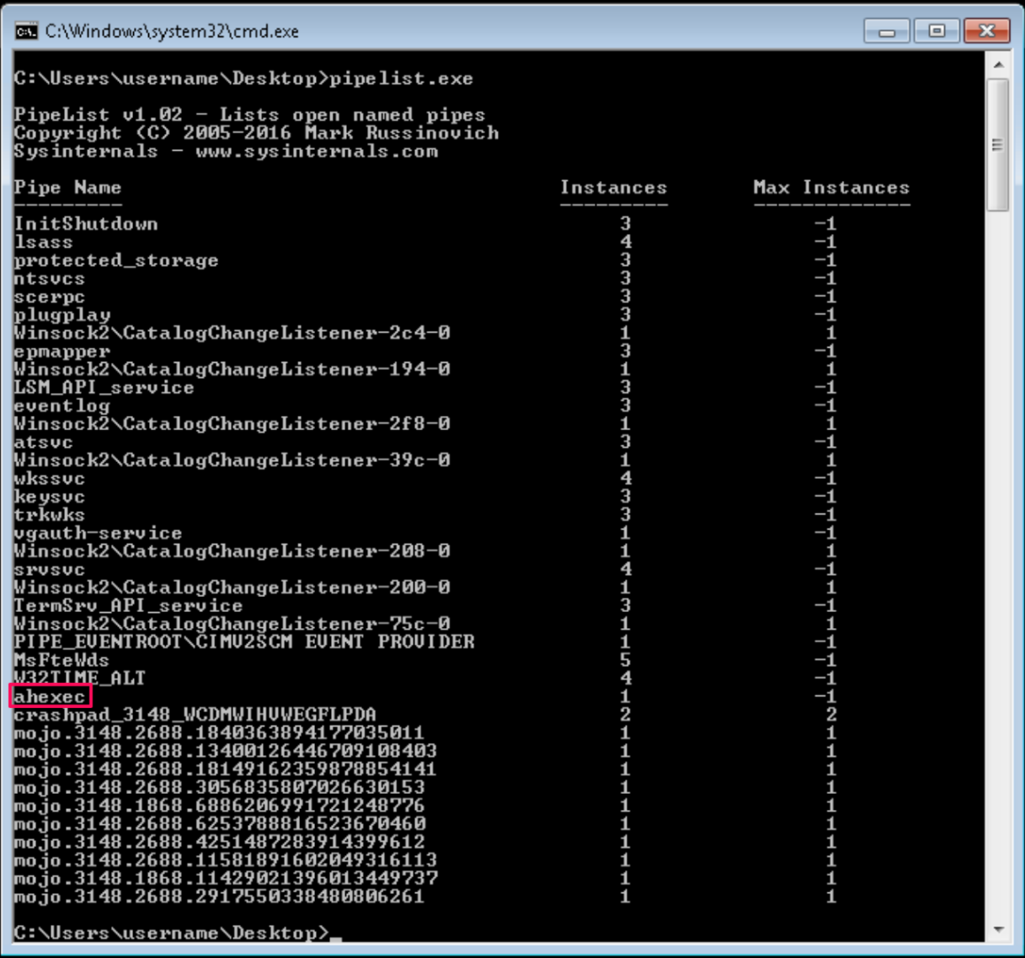Click the Instances value 5 for MsFteWds

626,660
